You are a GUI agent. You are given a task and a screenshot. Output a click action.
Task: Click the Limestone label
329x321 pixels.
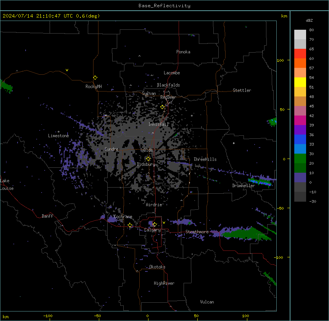[58, 136]
